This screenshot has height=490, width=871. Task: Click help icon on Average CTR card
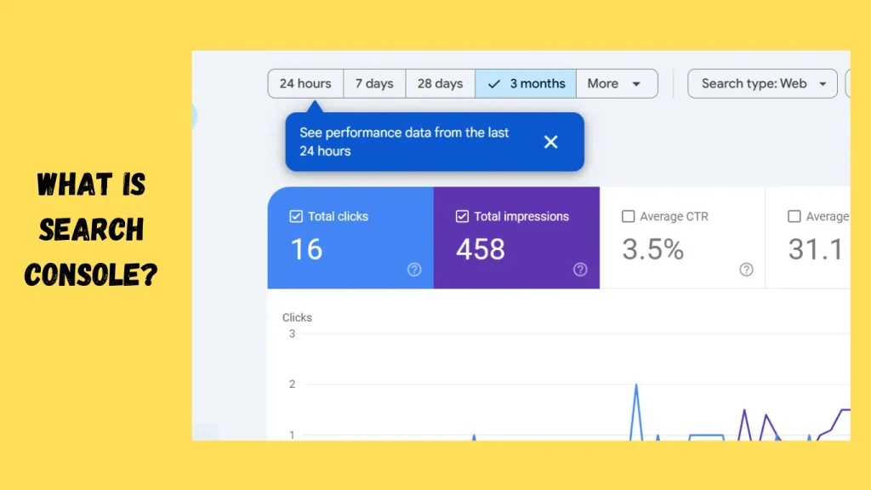746,270
